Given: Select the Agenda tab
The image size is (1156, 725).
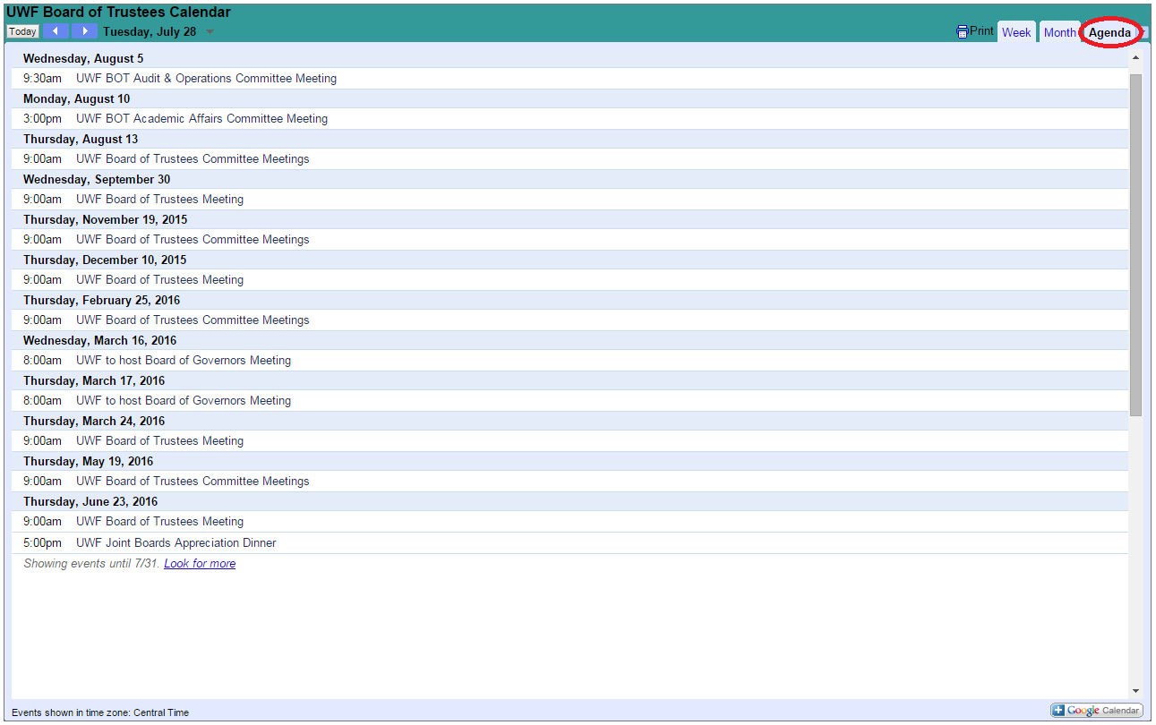Looking at the screenshot, I should coord(1109,32).
